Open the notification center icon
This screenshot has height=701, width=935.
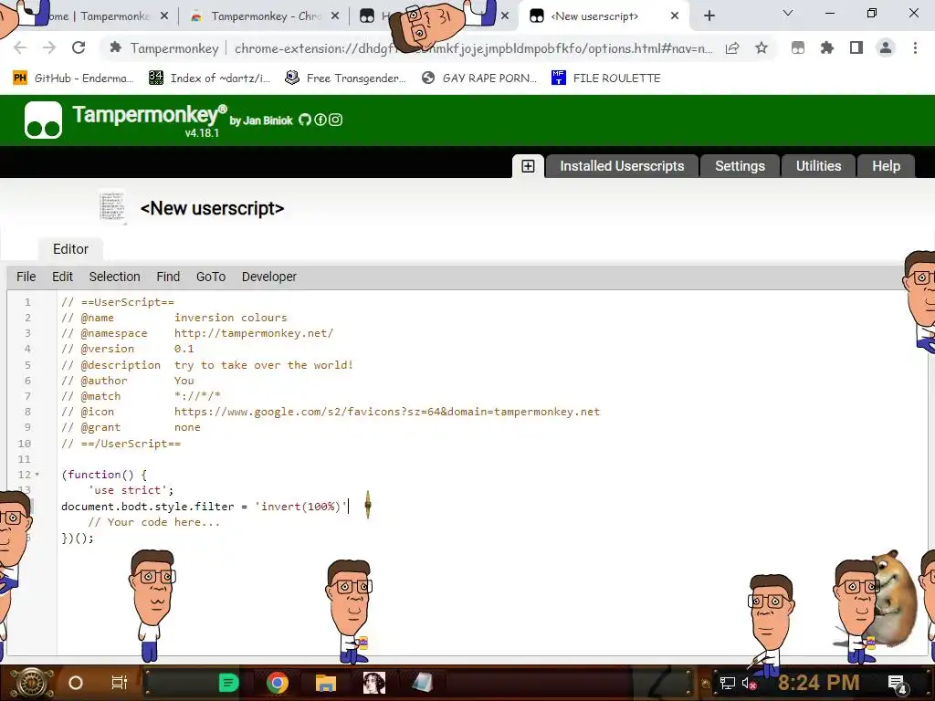[897, 684]
